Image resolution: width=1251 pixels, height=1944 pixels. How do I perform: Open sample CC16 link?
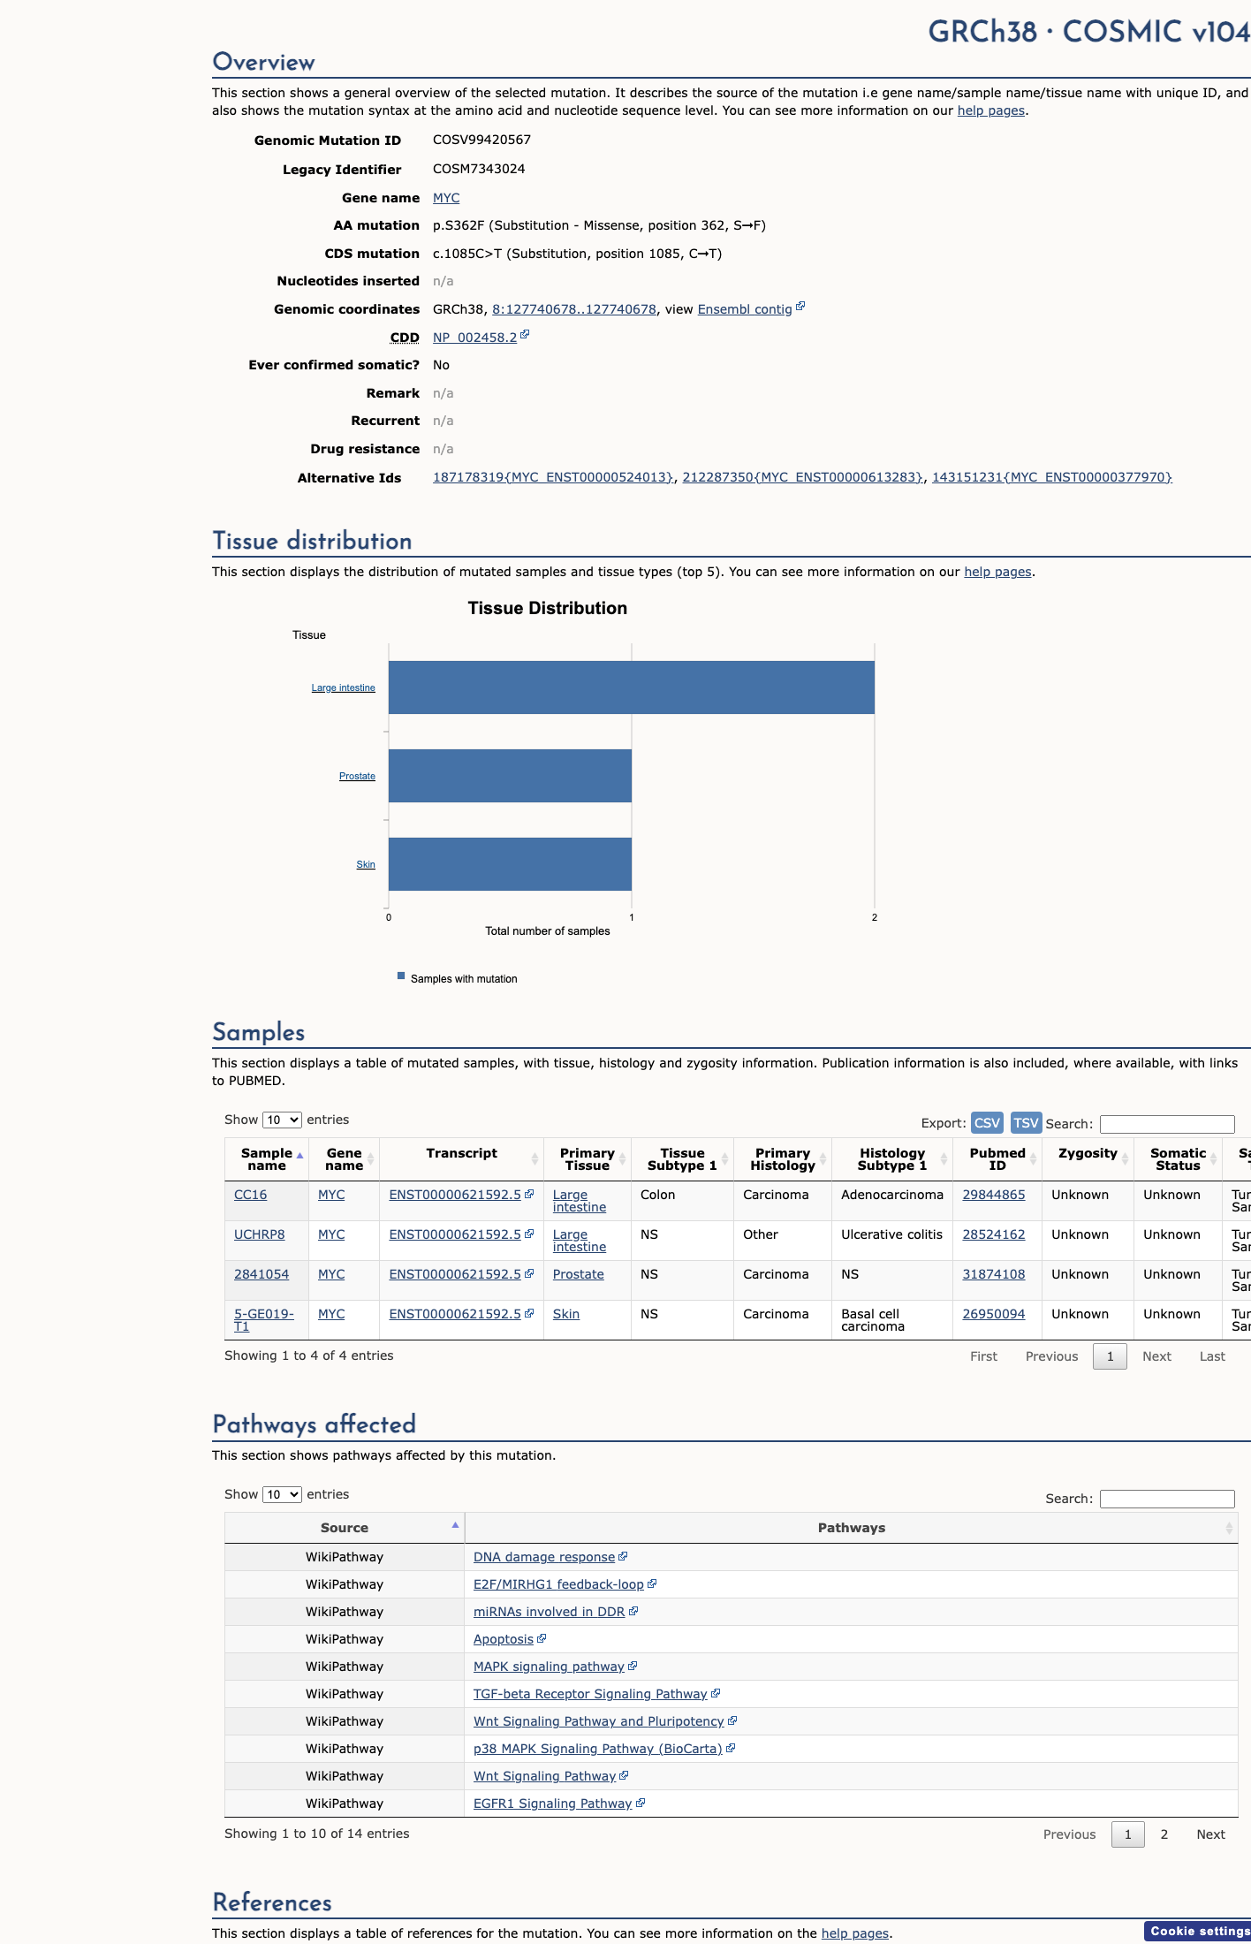pyautogui.click(x=250, y=1195)
